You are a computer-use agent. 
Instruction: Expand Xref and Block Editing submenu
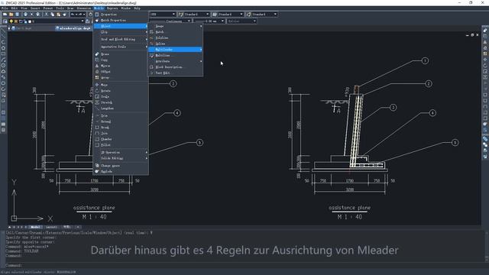point(121,39)
